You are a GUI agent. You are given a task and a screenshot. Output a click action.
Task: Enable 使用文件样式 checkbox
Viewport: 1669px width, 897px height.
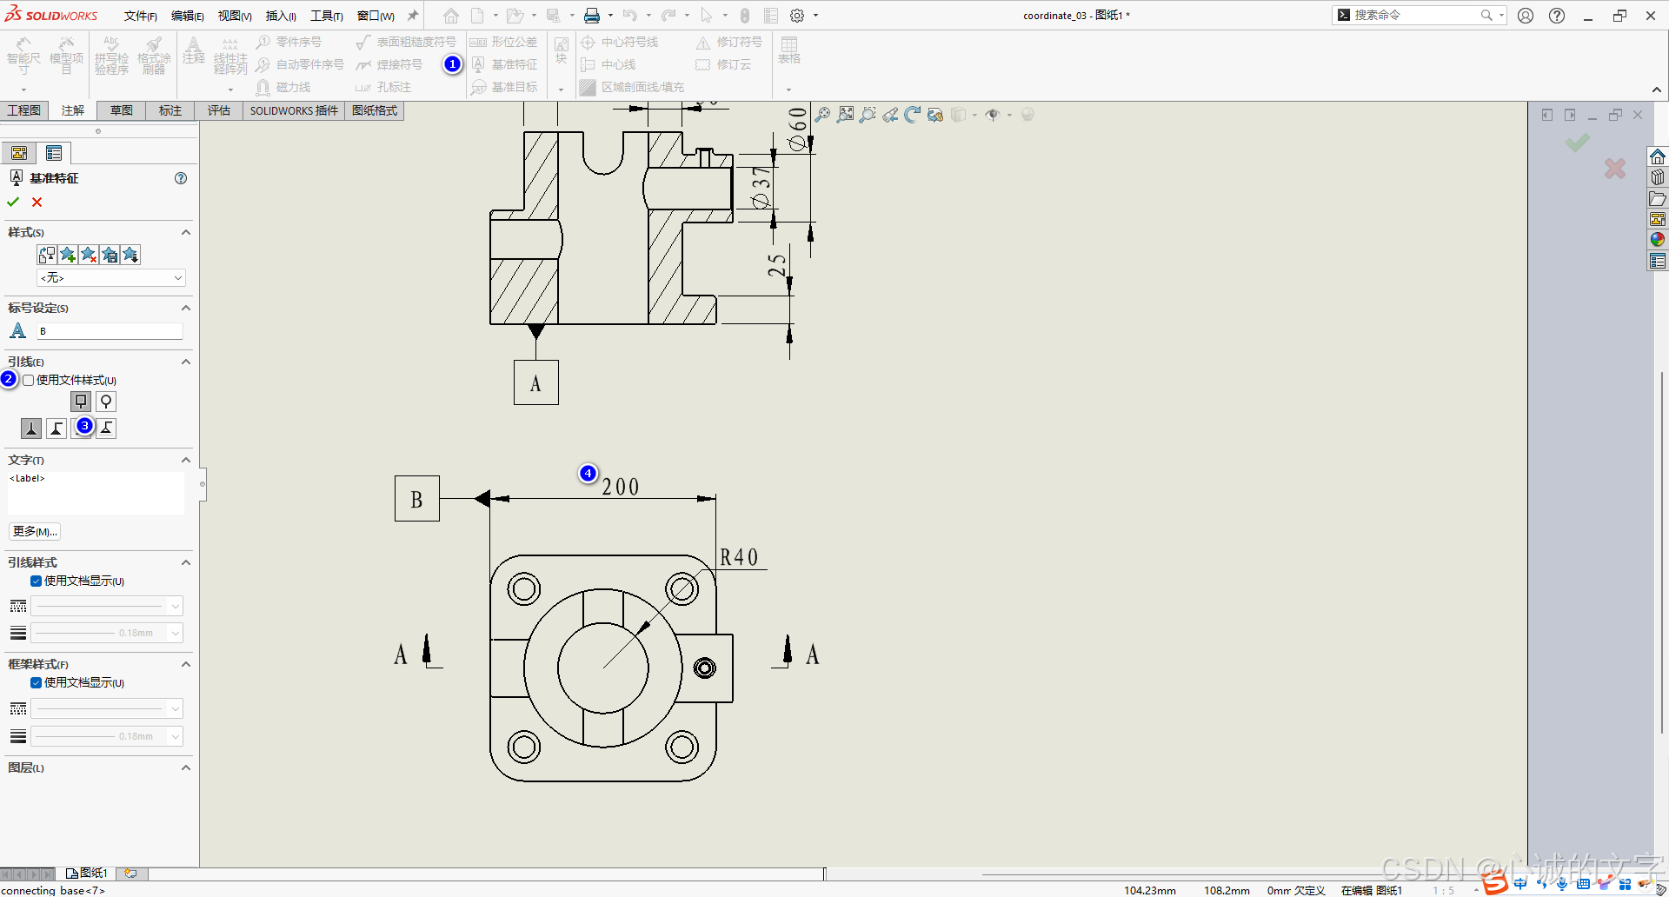[29, 380]
